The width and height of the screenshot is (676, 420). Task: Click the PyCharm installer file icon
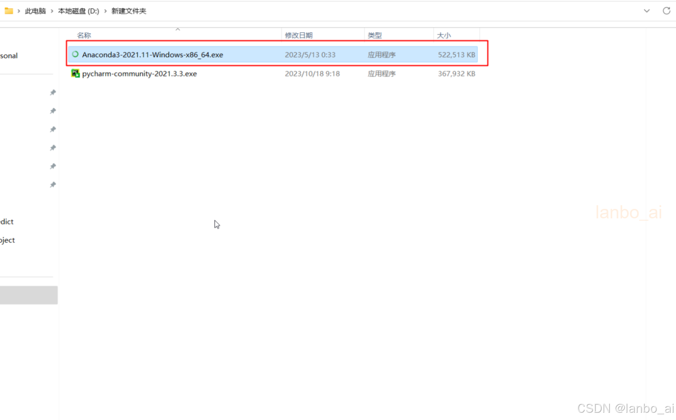pyautogui.click(x=75, y=73)
